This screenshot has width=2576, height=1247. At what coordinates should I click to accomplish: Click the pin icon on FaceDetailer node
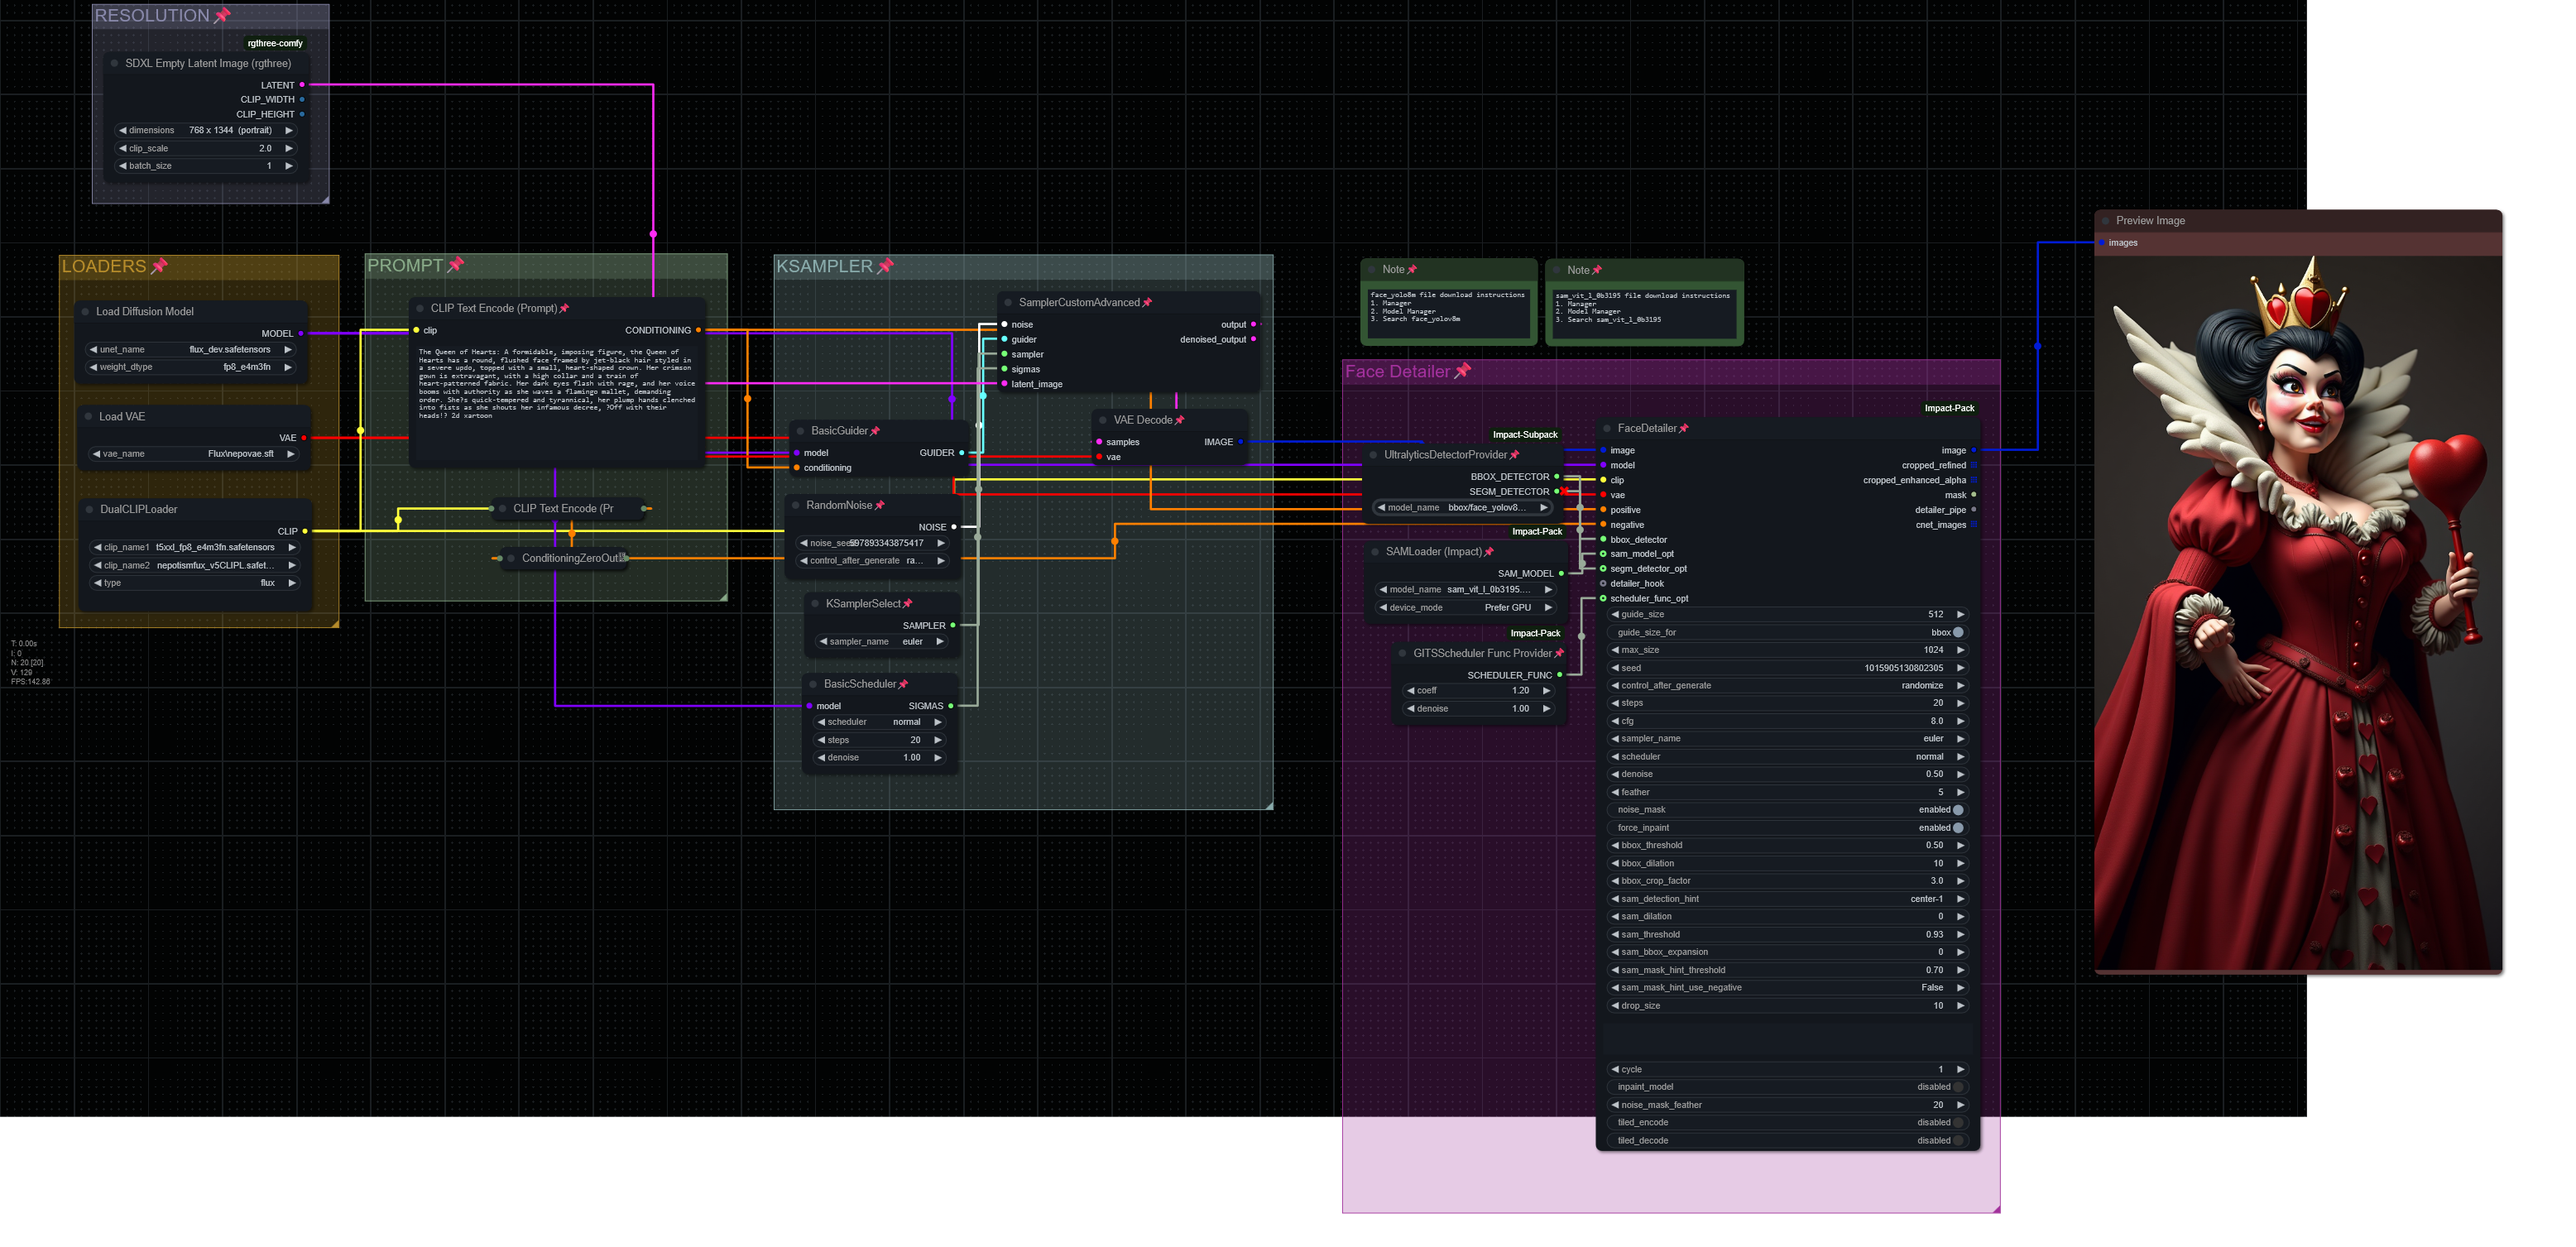1684,428
